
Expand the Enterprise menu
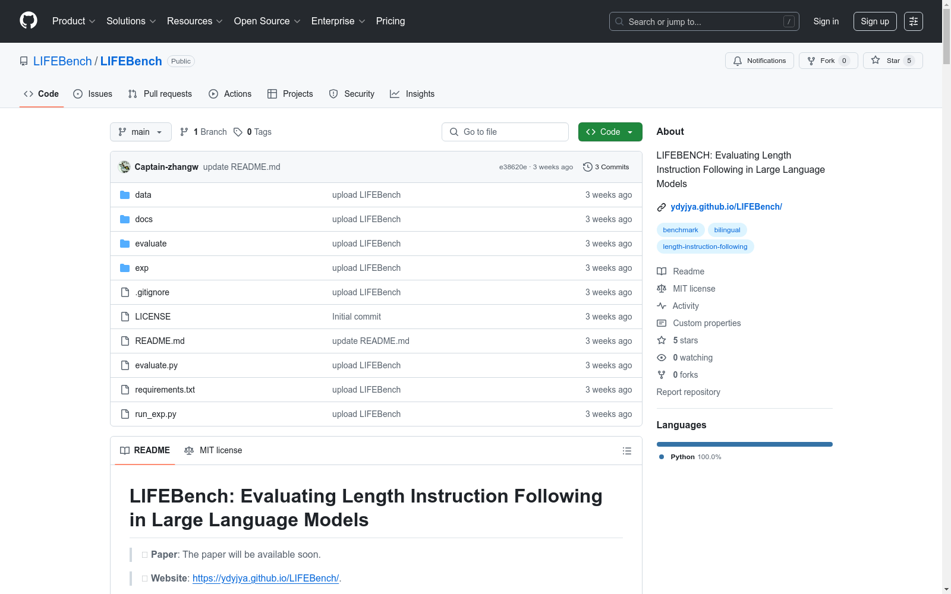click(338, 21)
